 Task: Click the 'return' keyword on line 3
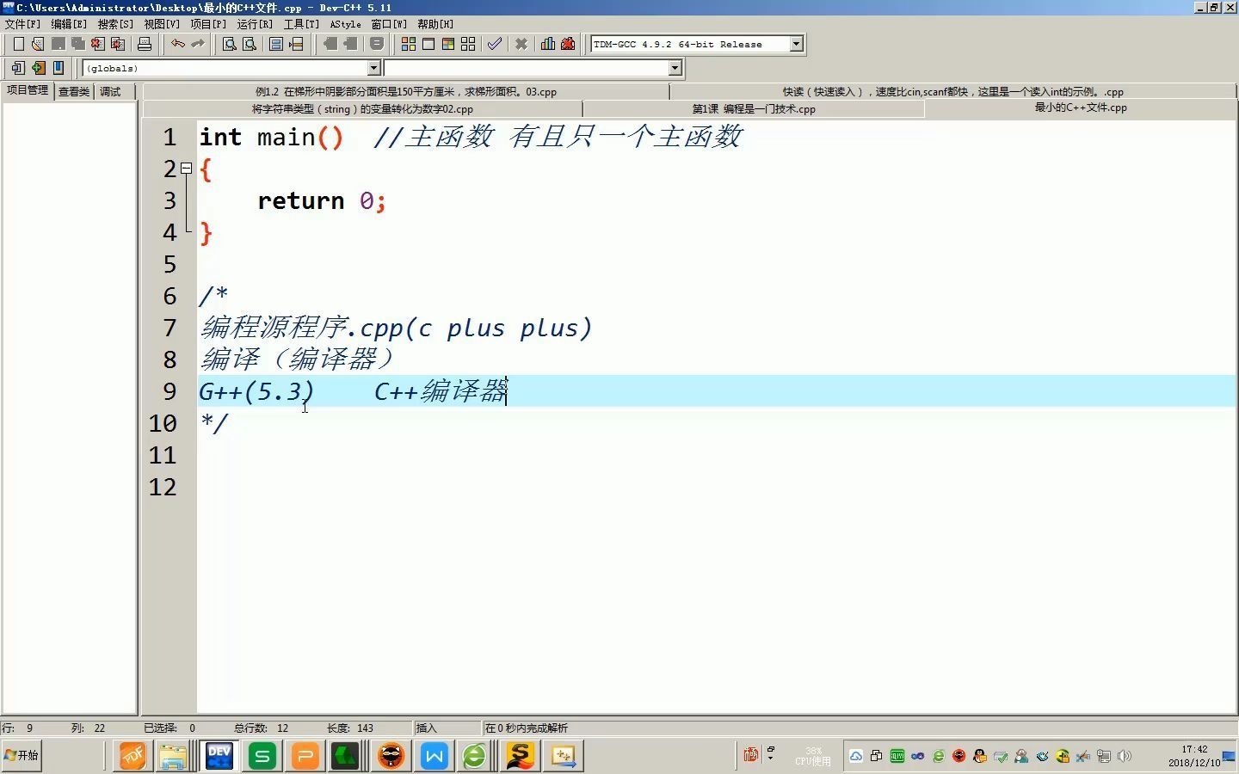(301, 200)
